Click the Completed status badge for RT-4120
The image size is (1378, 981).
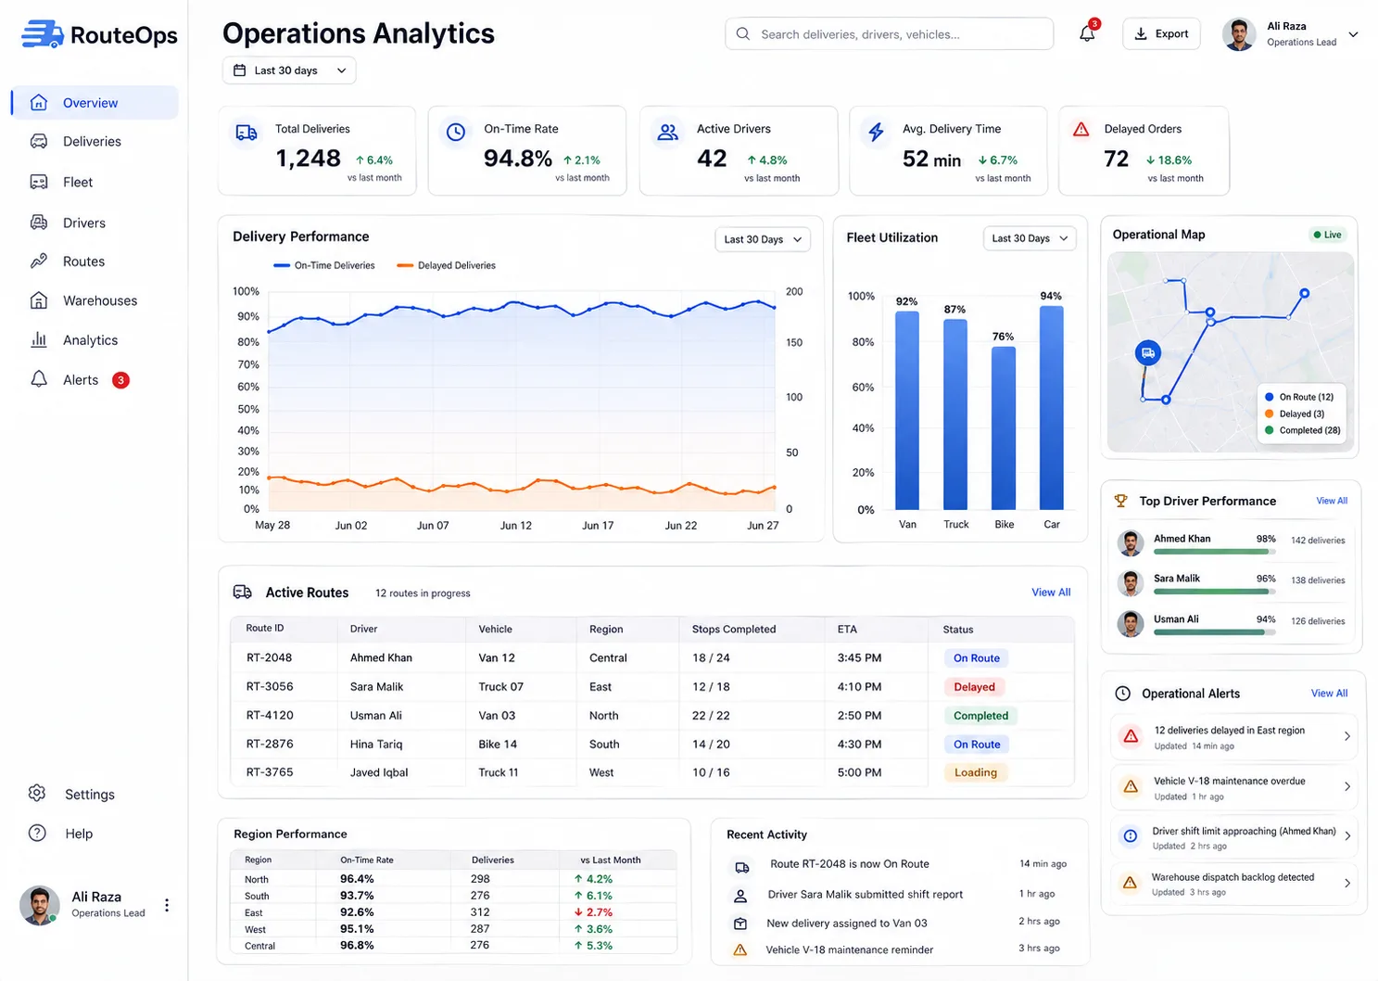pyautogui.click(x=980, y=716)
